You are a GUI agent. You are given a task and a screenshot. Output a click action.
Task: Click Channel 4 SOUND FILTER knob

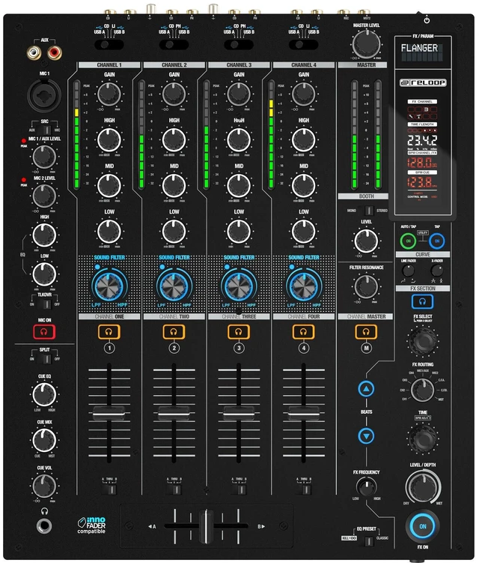point(304,286)
